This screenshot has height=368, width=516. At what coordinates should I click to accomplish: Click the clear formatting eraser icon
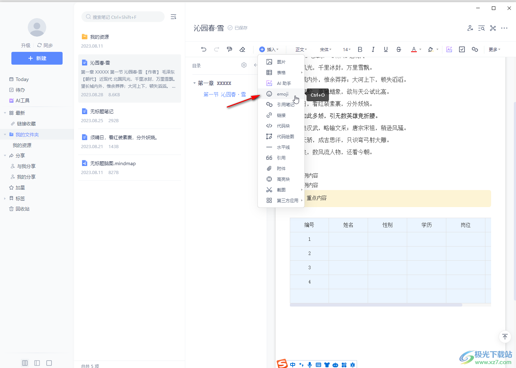pos(242,49)
